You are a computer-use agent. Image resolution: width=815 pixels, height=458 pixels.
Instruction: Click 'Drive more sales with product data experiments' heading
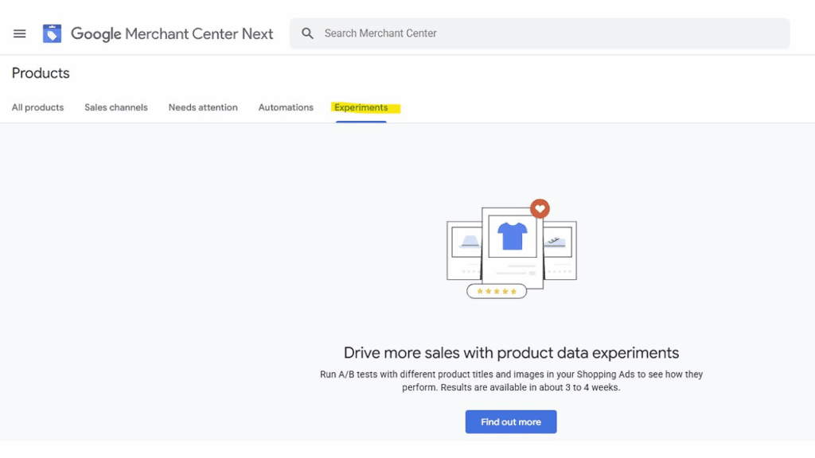511,353
